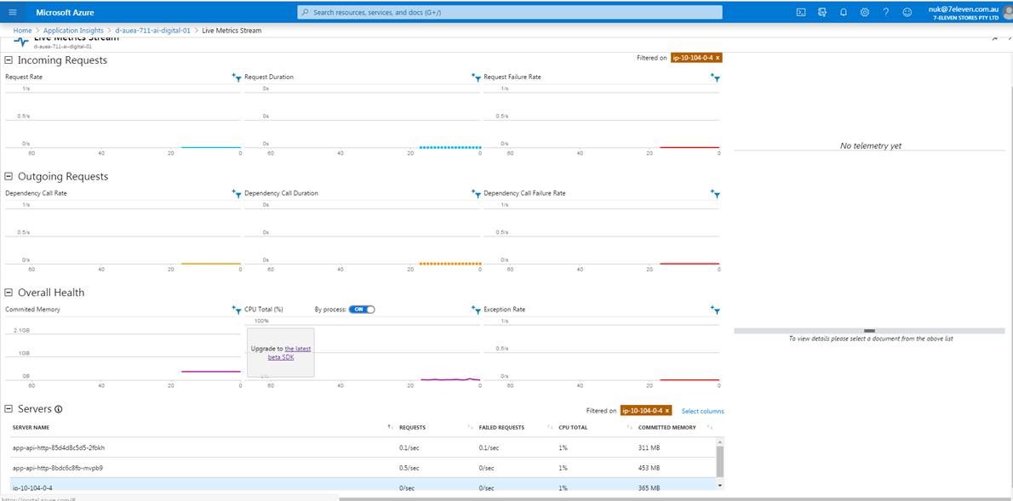
Task: Open the Azure portal settings gear
Action: coord(863,12)
